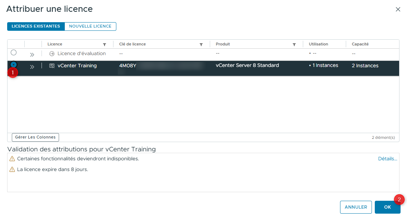
Task: Switch to the Nouvelle Licence tab
Action: point(90,26)
